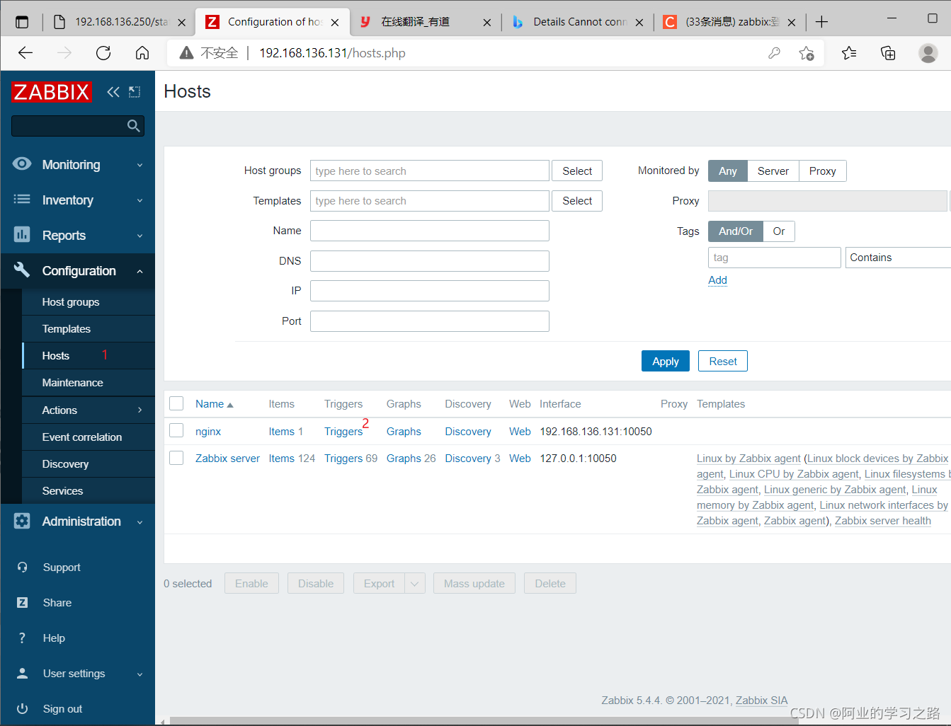This screenshot has width=951, height=726.
Task: Open the nginx host link
Action: point(208,431)
